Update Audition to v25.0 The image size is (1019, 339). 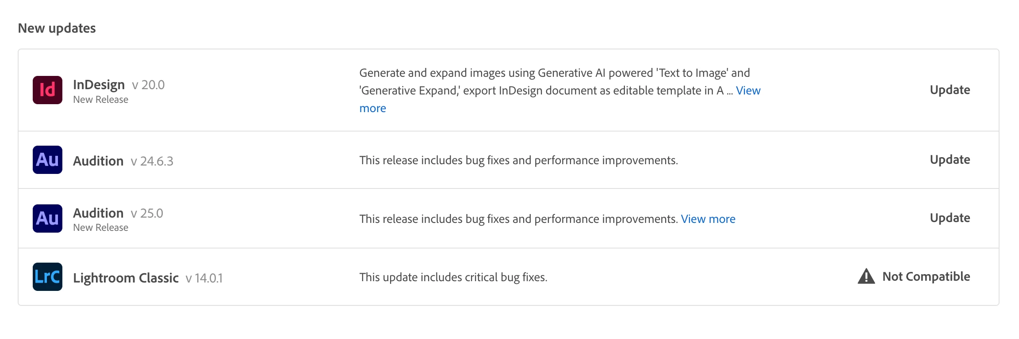950,218
